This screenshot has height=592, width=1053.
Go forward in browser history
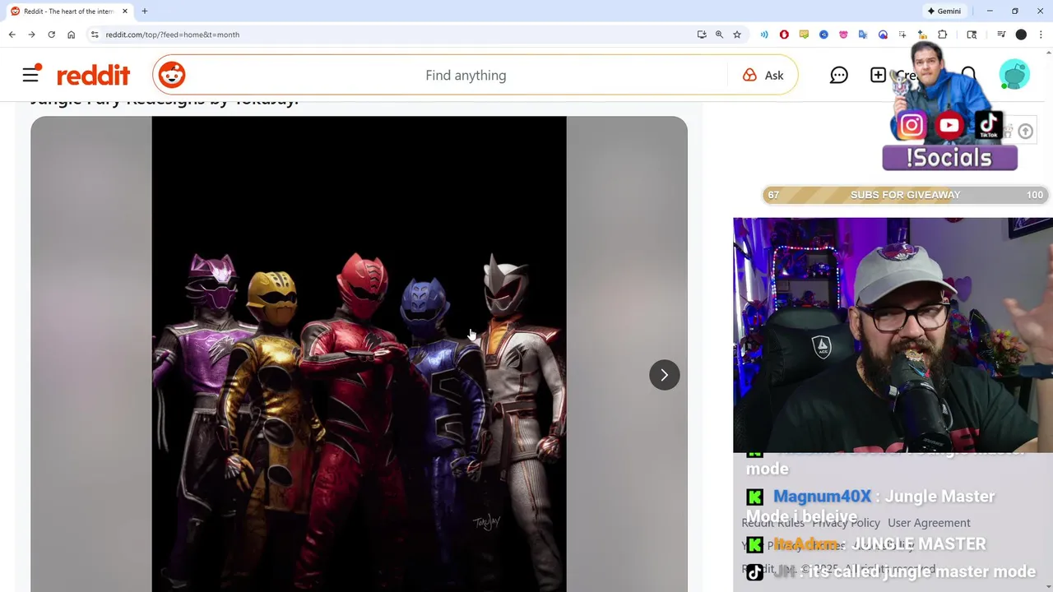tap(31, 35)
